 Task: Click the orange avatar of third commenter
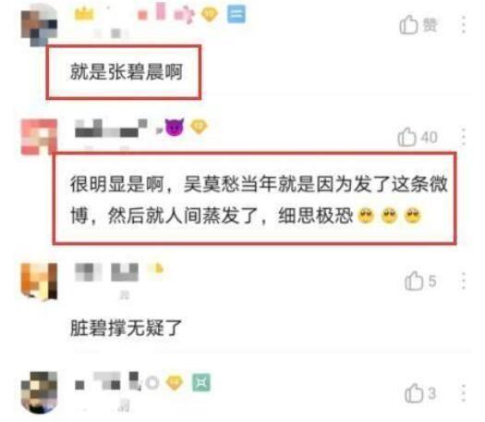coord(39,281)
